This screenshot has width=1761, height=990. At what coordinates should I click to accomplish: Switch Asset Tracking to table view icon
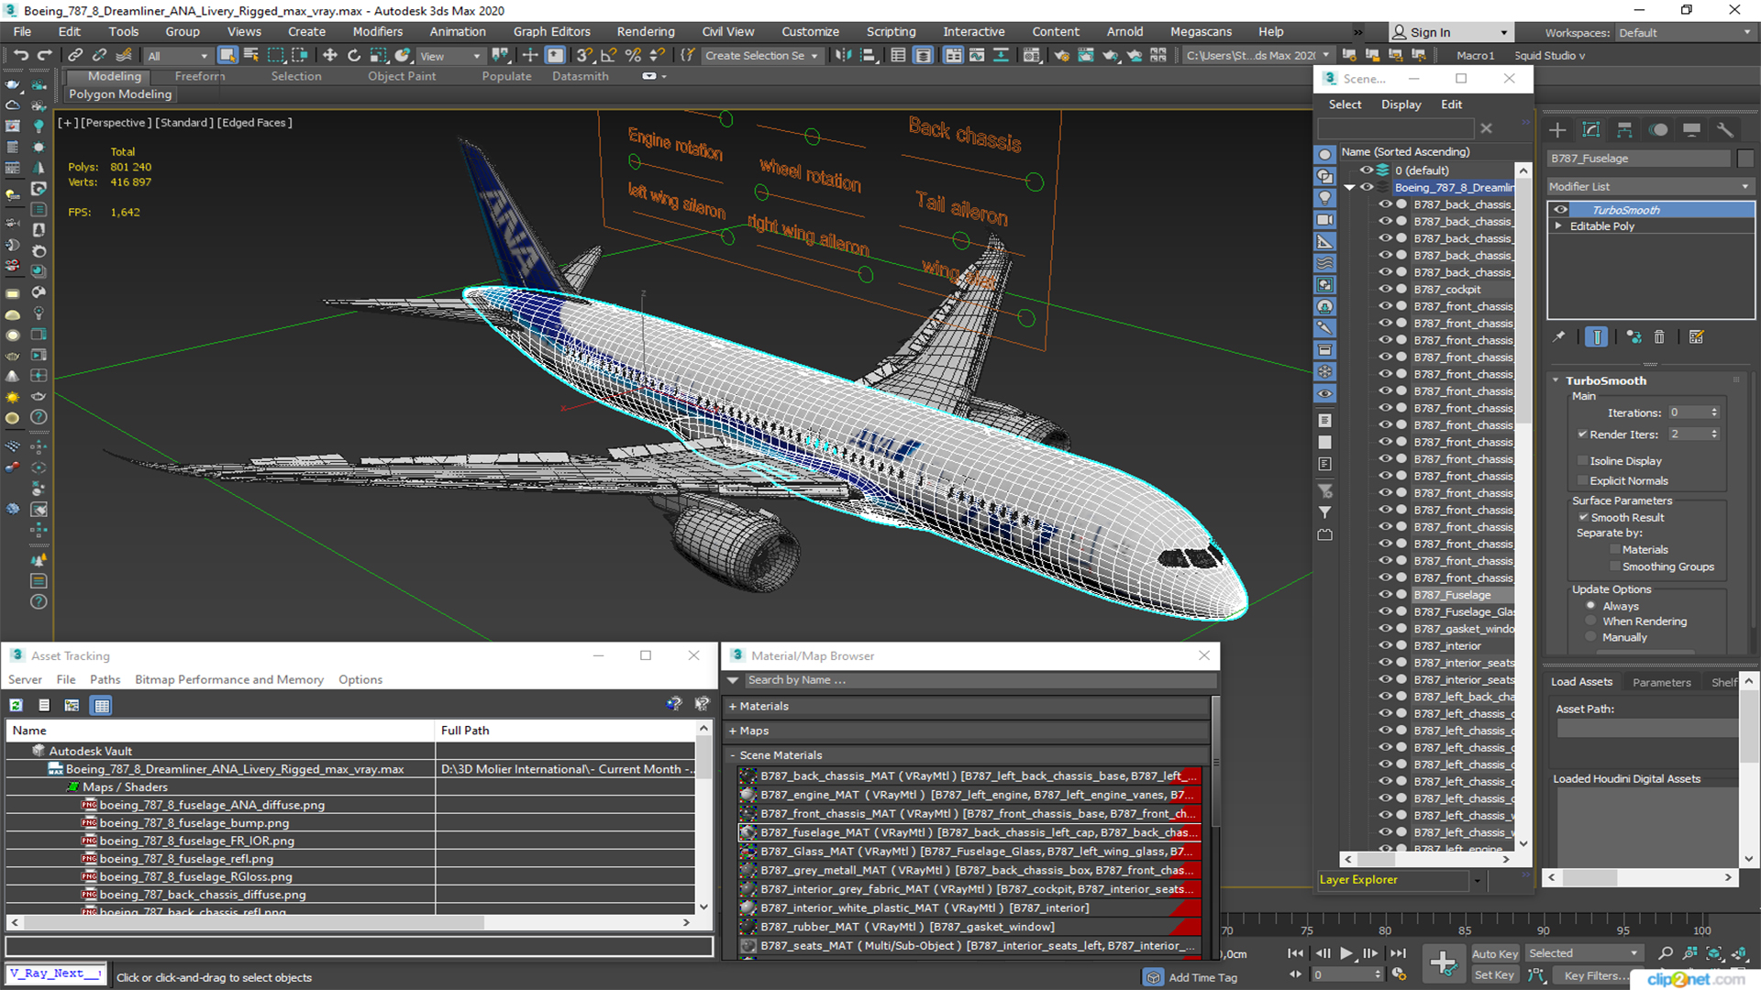point(102,705)
